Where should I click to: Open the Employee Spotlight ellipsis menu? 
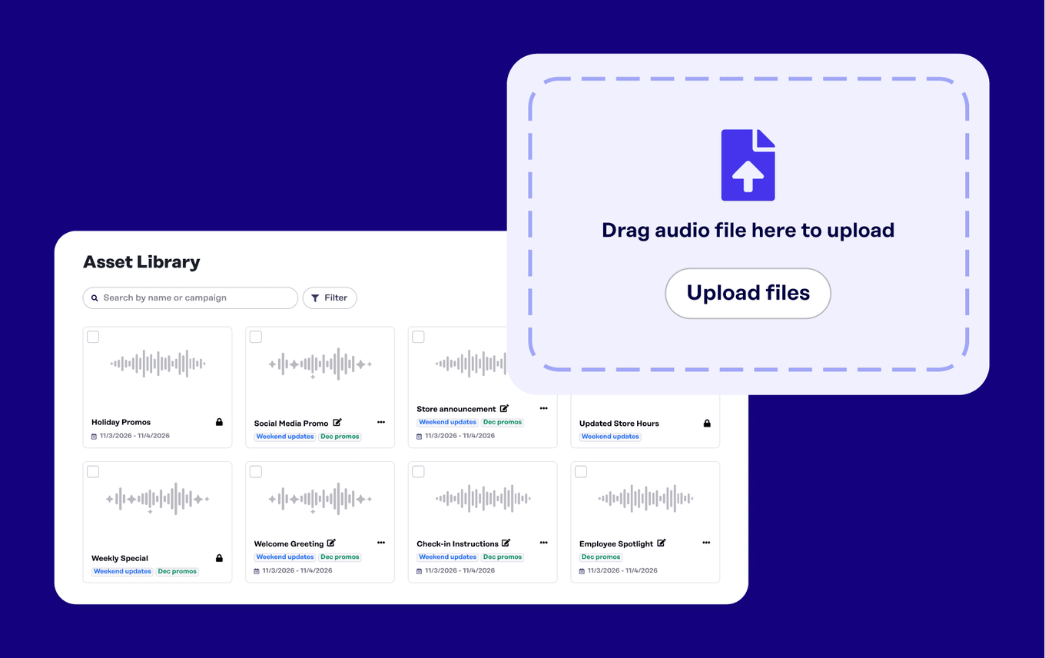(x=706, y=543)
